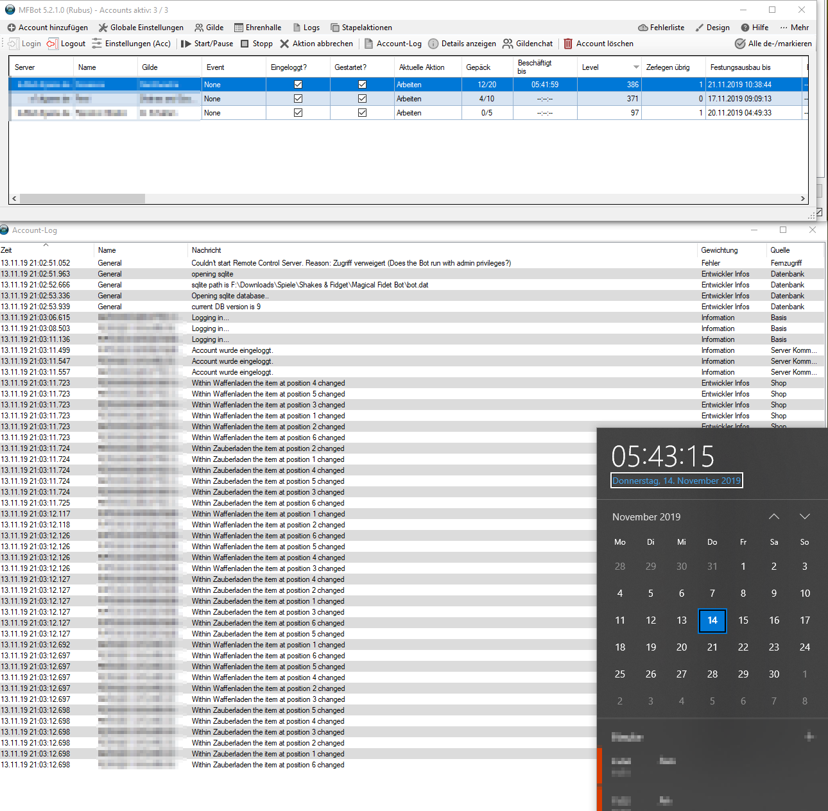This screenshot has height=811, width=828.
Task: Select the 'opening sqlite' log entry
Action: tap(412, 274)
